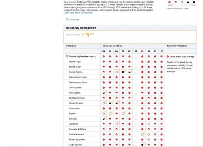Click the 'Climate System' row label
The width and height of the screenshot is (203, 147).
click(x=76, y=103)
